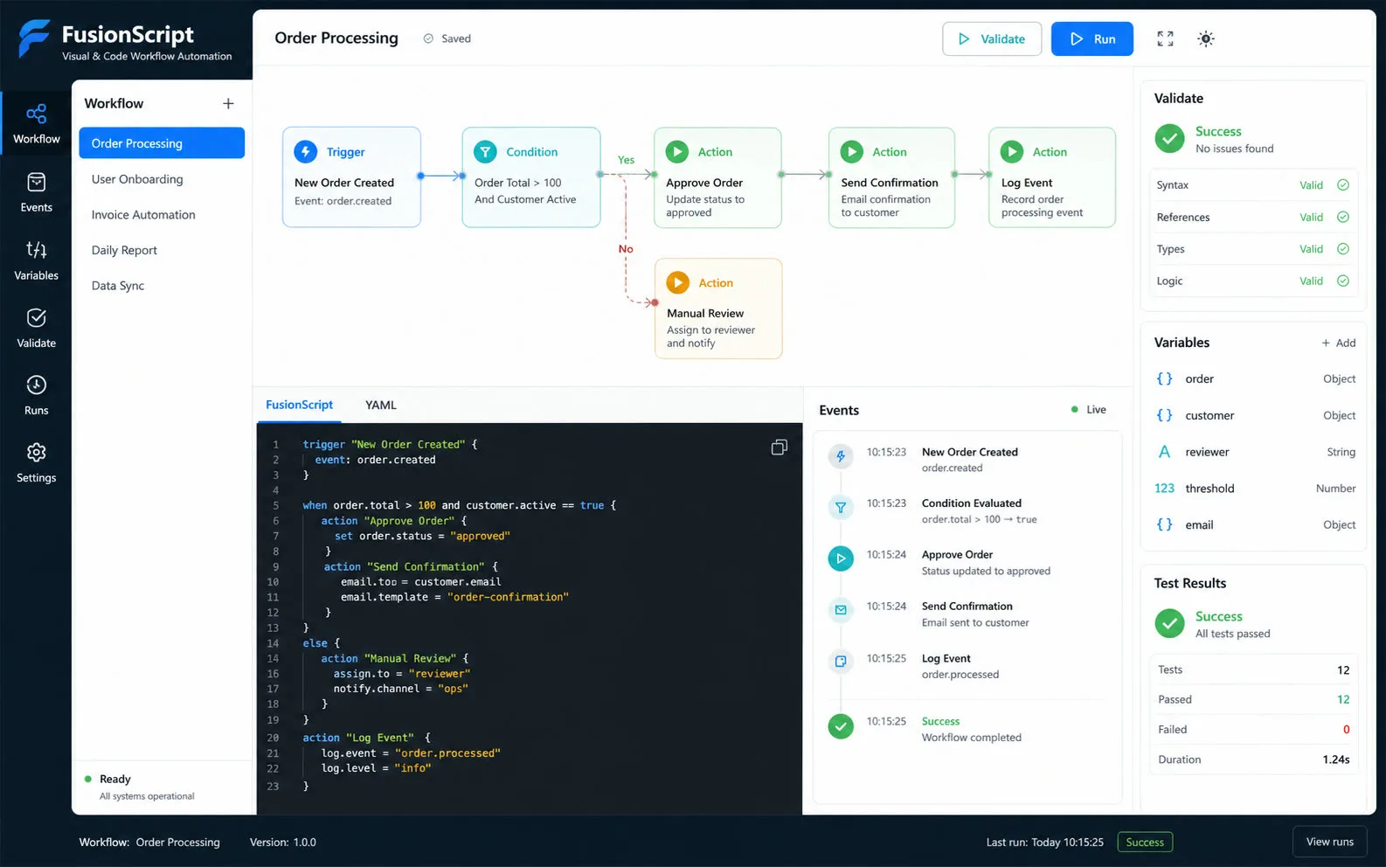Click the References Valid check row

1253,218
